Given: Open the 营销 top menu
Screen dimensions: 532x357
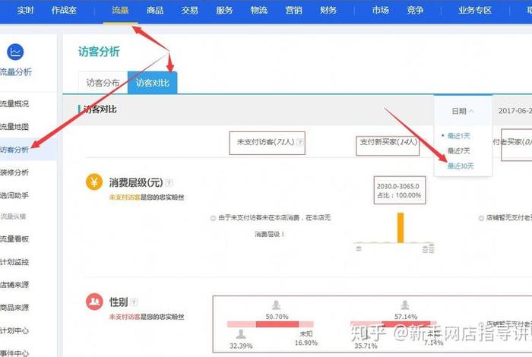Looking at the screenshot, I should (293, 10).
